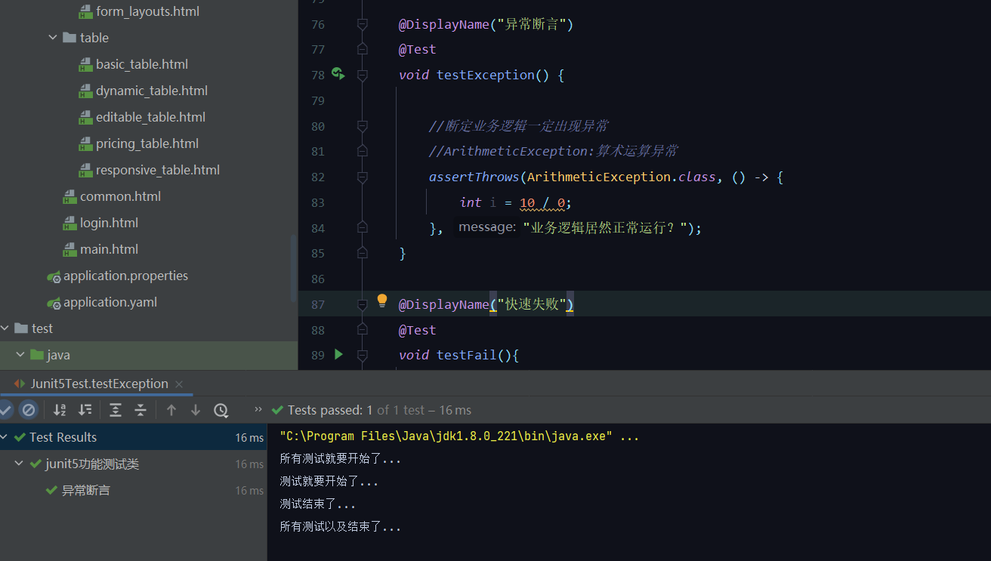
Task: Go to previous failed test (up arrow)
Action: coord(171,410)
